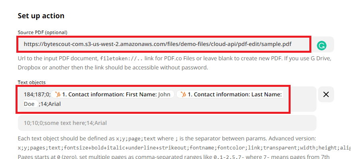
Task: Click into the Source PDF URL field
Action: [x=163, y=44]
